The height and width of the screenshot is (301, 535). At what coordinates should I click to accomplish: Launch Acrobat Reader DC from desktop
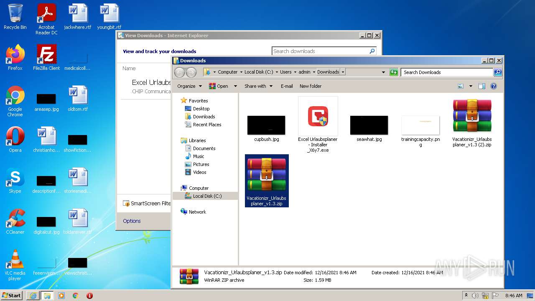[x=46, y=19]
